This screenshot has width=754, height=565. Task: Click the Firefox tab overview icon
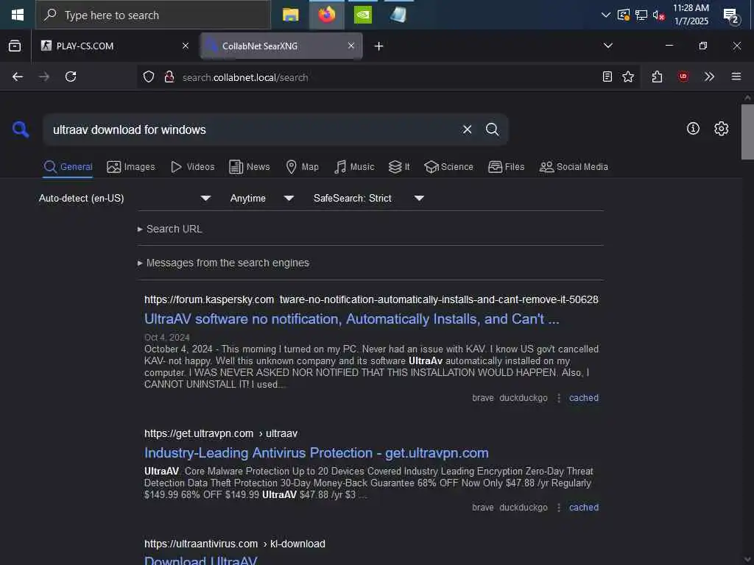(x=15, y=46)
